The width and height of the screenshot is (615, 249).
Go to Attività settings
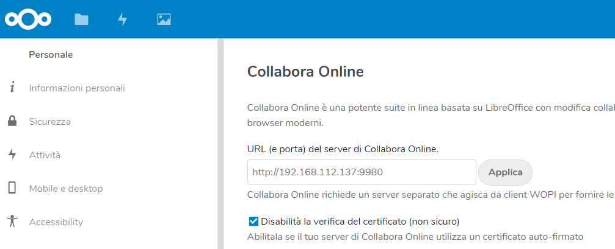(45, 155)
